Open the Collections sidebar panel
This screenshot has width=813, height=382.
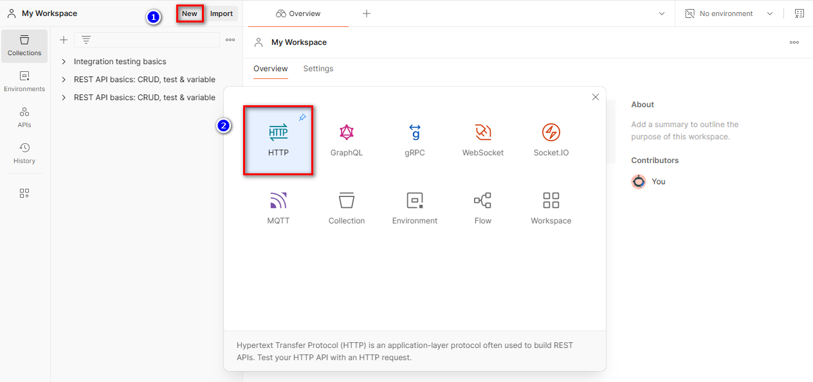click(24, 46)
